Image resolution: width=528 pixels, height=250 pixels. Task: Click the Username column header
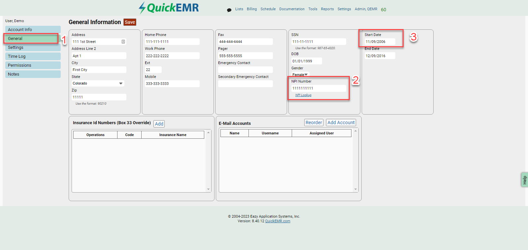[270, 133]
